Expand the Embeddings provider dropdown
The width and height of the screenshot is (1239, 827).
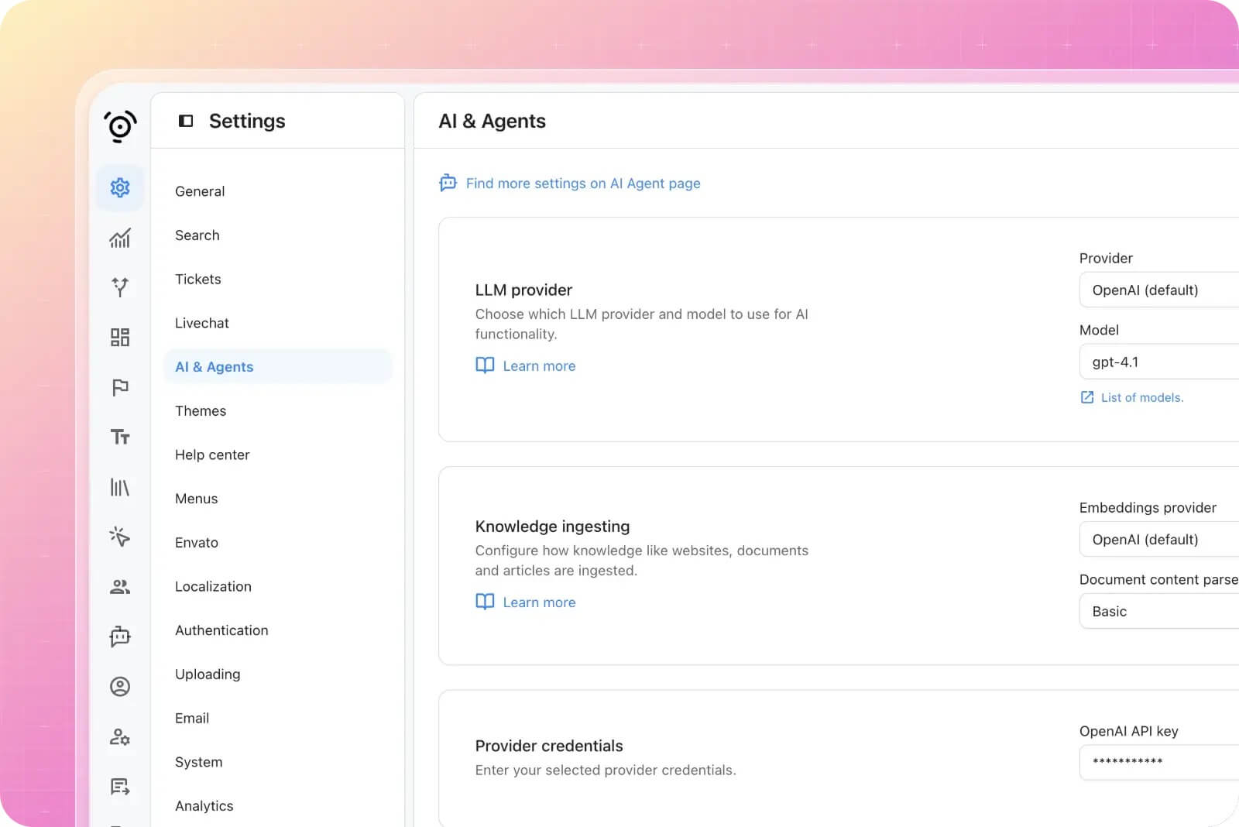tap(1158, 540)
